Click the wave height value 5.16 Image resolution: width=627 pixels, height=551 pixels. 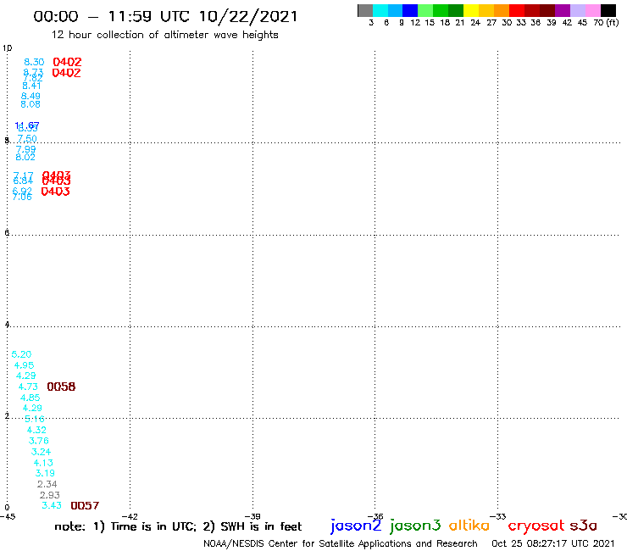coord(35,420)
